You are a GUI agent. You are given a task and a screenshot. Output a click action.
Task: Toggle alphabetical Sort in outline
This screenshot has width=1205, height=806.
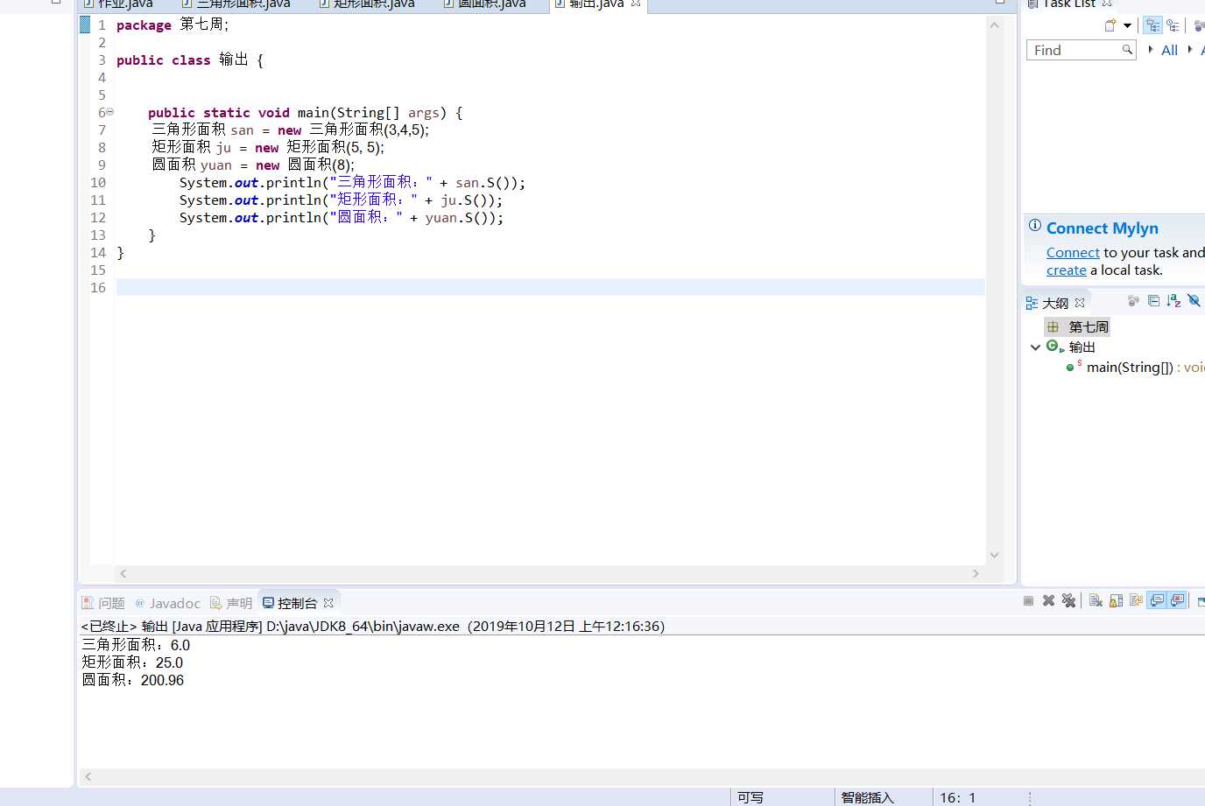[x=1174, y=301]
